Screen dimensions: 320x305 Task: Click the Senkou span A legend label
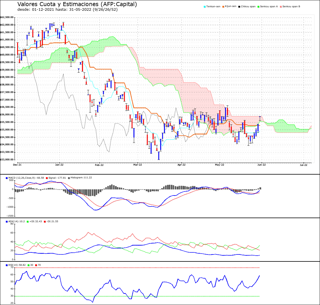pos(269,6)
